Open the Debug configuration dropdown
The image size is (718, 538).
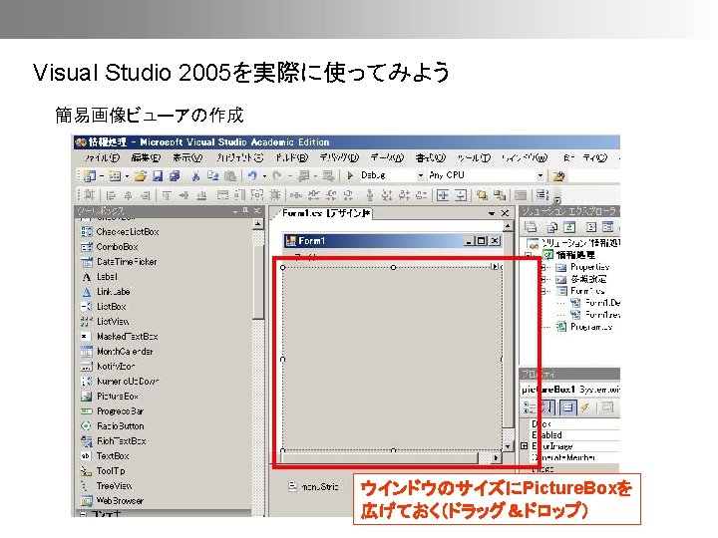[421, 175]
